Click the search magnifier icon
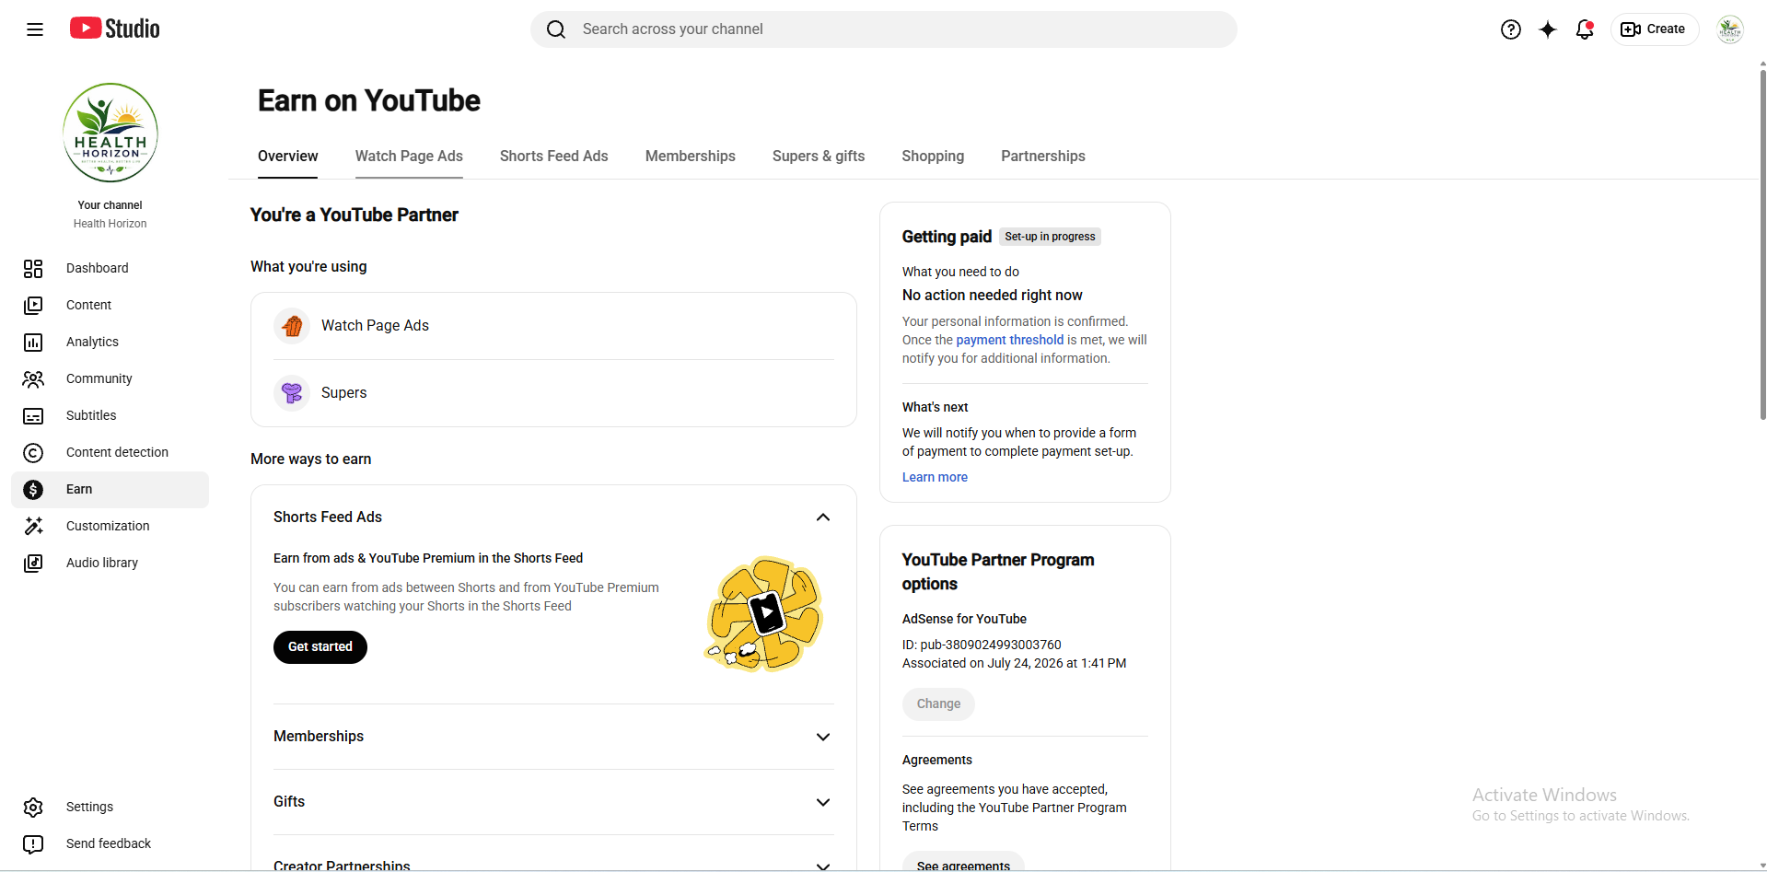 point(556,29)
